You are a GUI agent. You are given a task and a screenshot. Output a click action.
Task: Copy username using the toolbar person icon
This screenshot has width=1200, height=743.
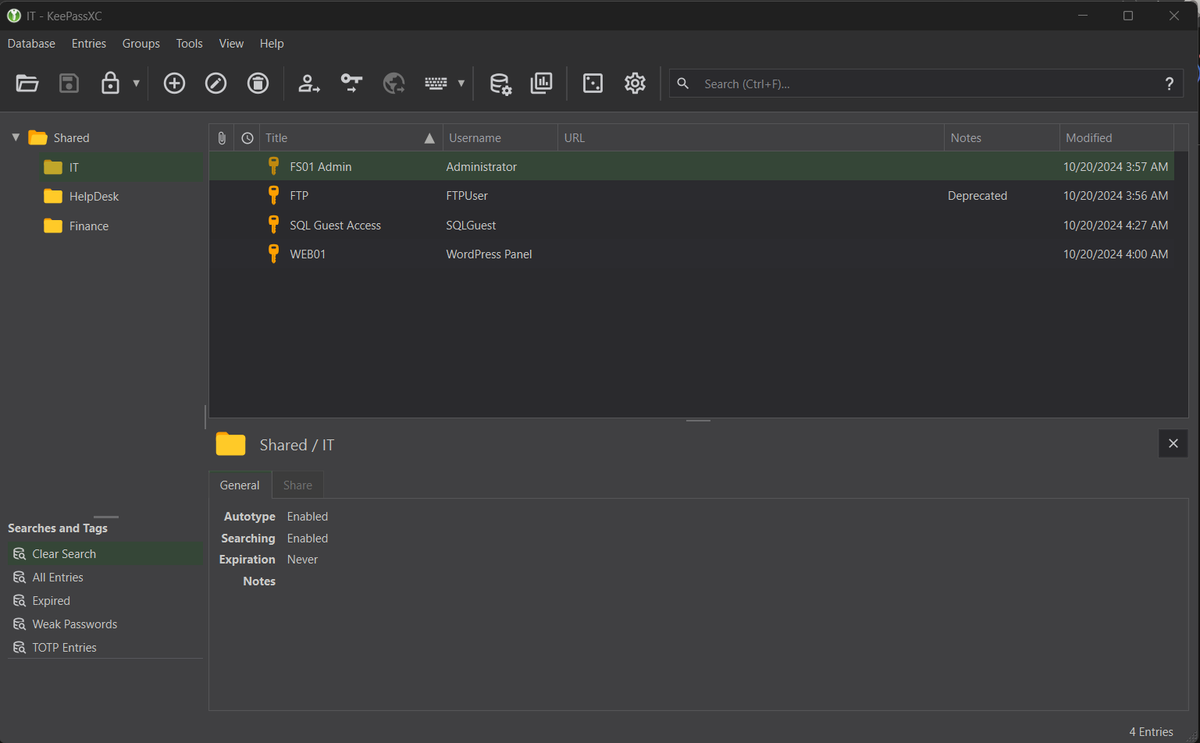309,84
